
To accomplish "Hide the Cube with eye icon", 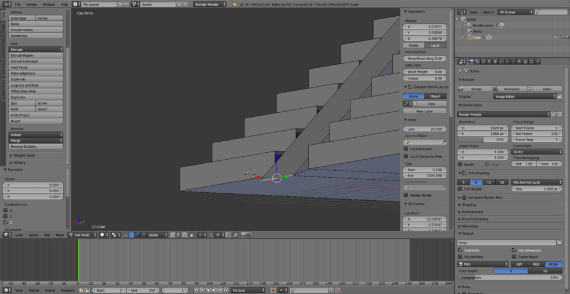I will pyautogui.click(x=556, y=37).
